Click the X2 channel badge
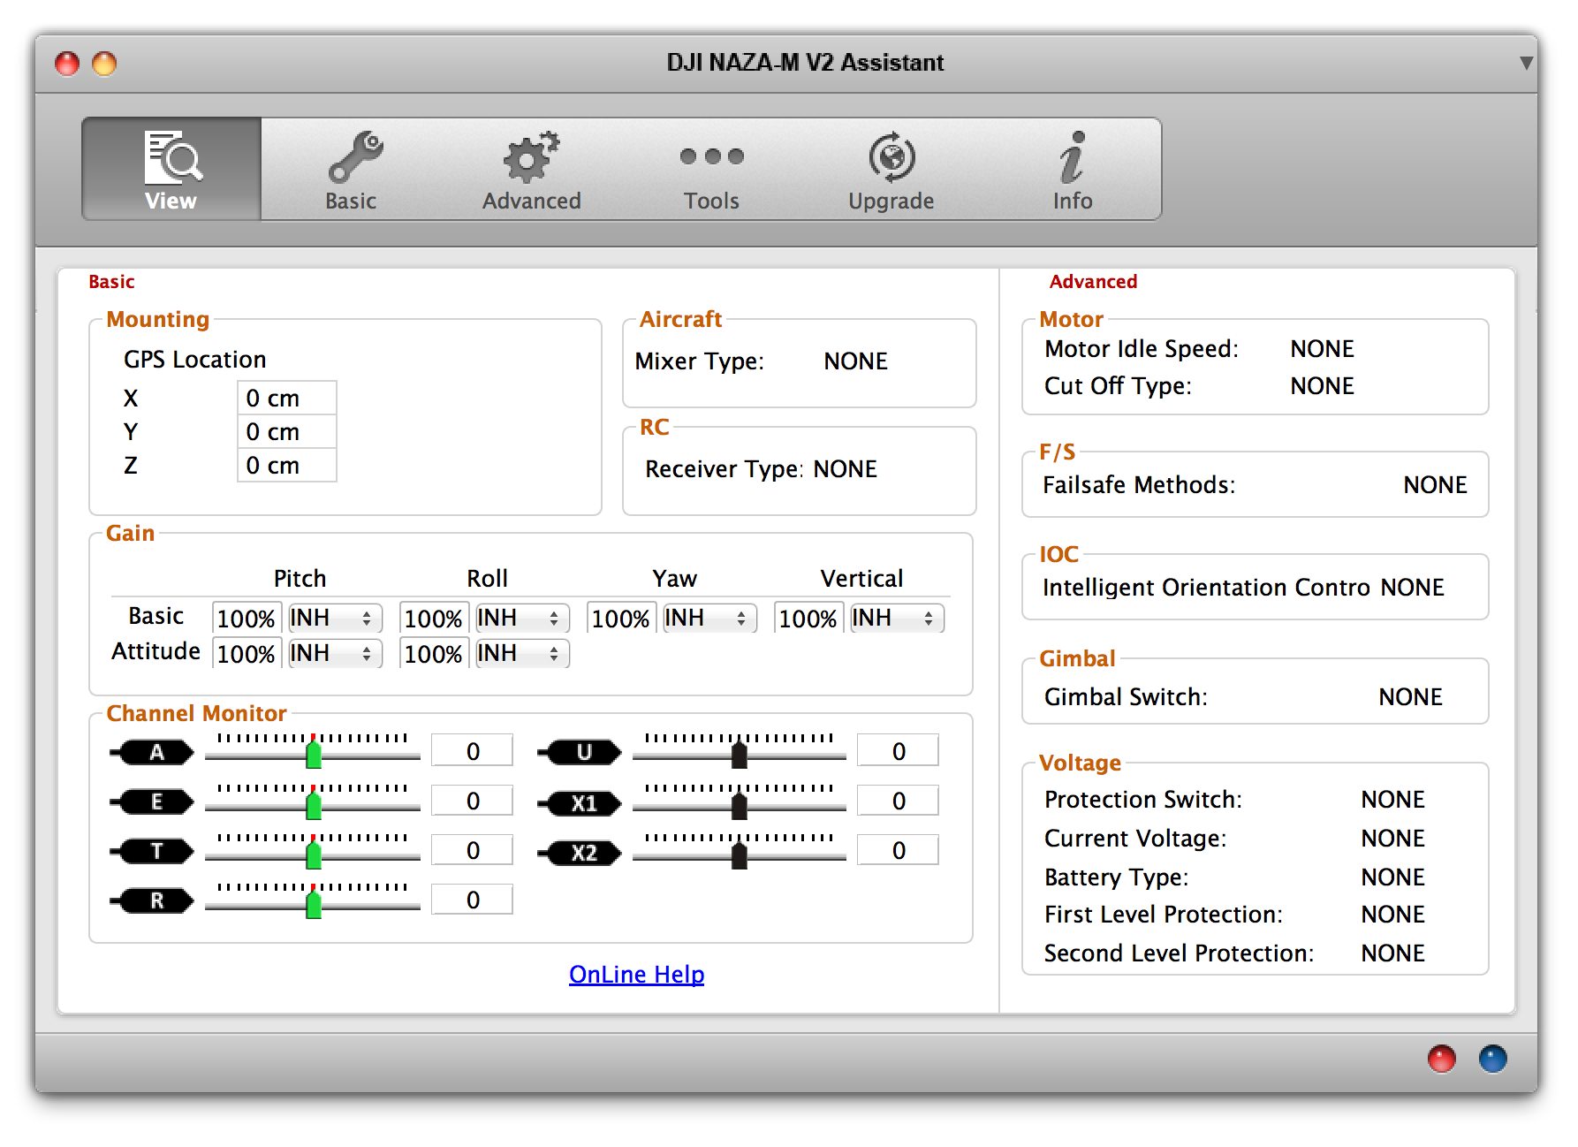 tap(580, 853)
